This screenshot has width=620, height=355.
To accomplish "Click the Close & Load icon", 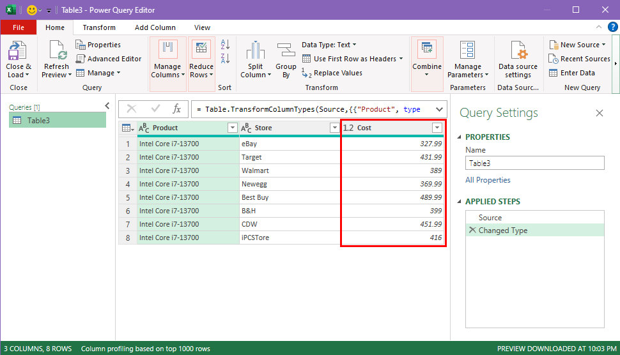I will (x=17, y=50).
